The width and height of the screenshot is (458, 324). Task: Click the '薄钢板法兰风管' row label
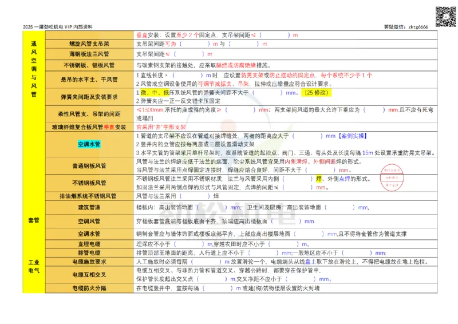tap(89, 54)
